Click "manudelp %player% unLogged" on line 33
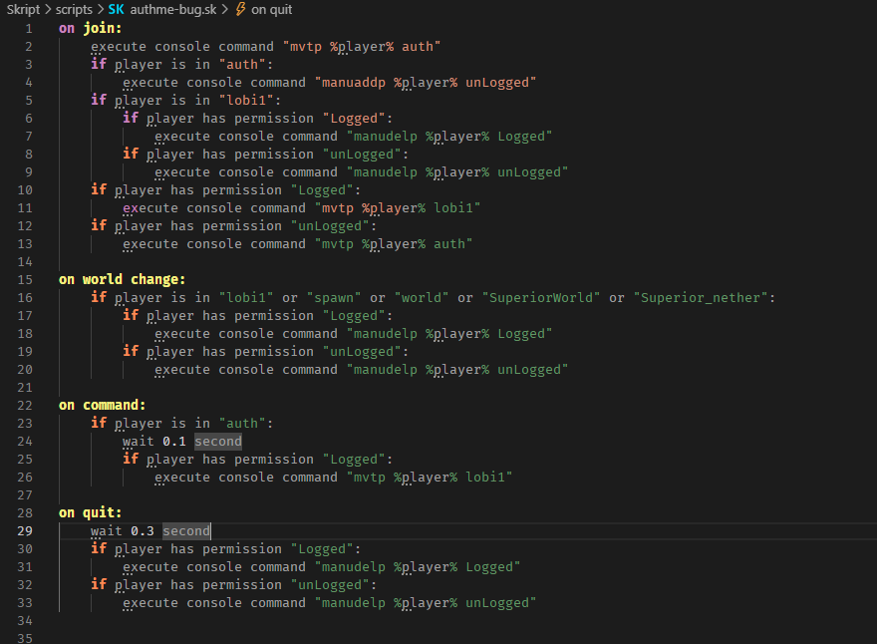The height and width of the screenshot is (644, 877). pyautogui.click(x=426, y=603)
